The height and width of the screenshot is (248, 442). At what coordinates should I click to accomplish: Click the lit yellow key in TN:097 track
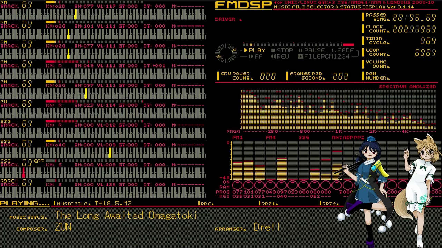(x=86, y=93)
